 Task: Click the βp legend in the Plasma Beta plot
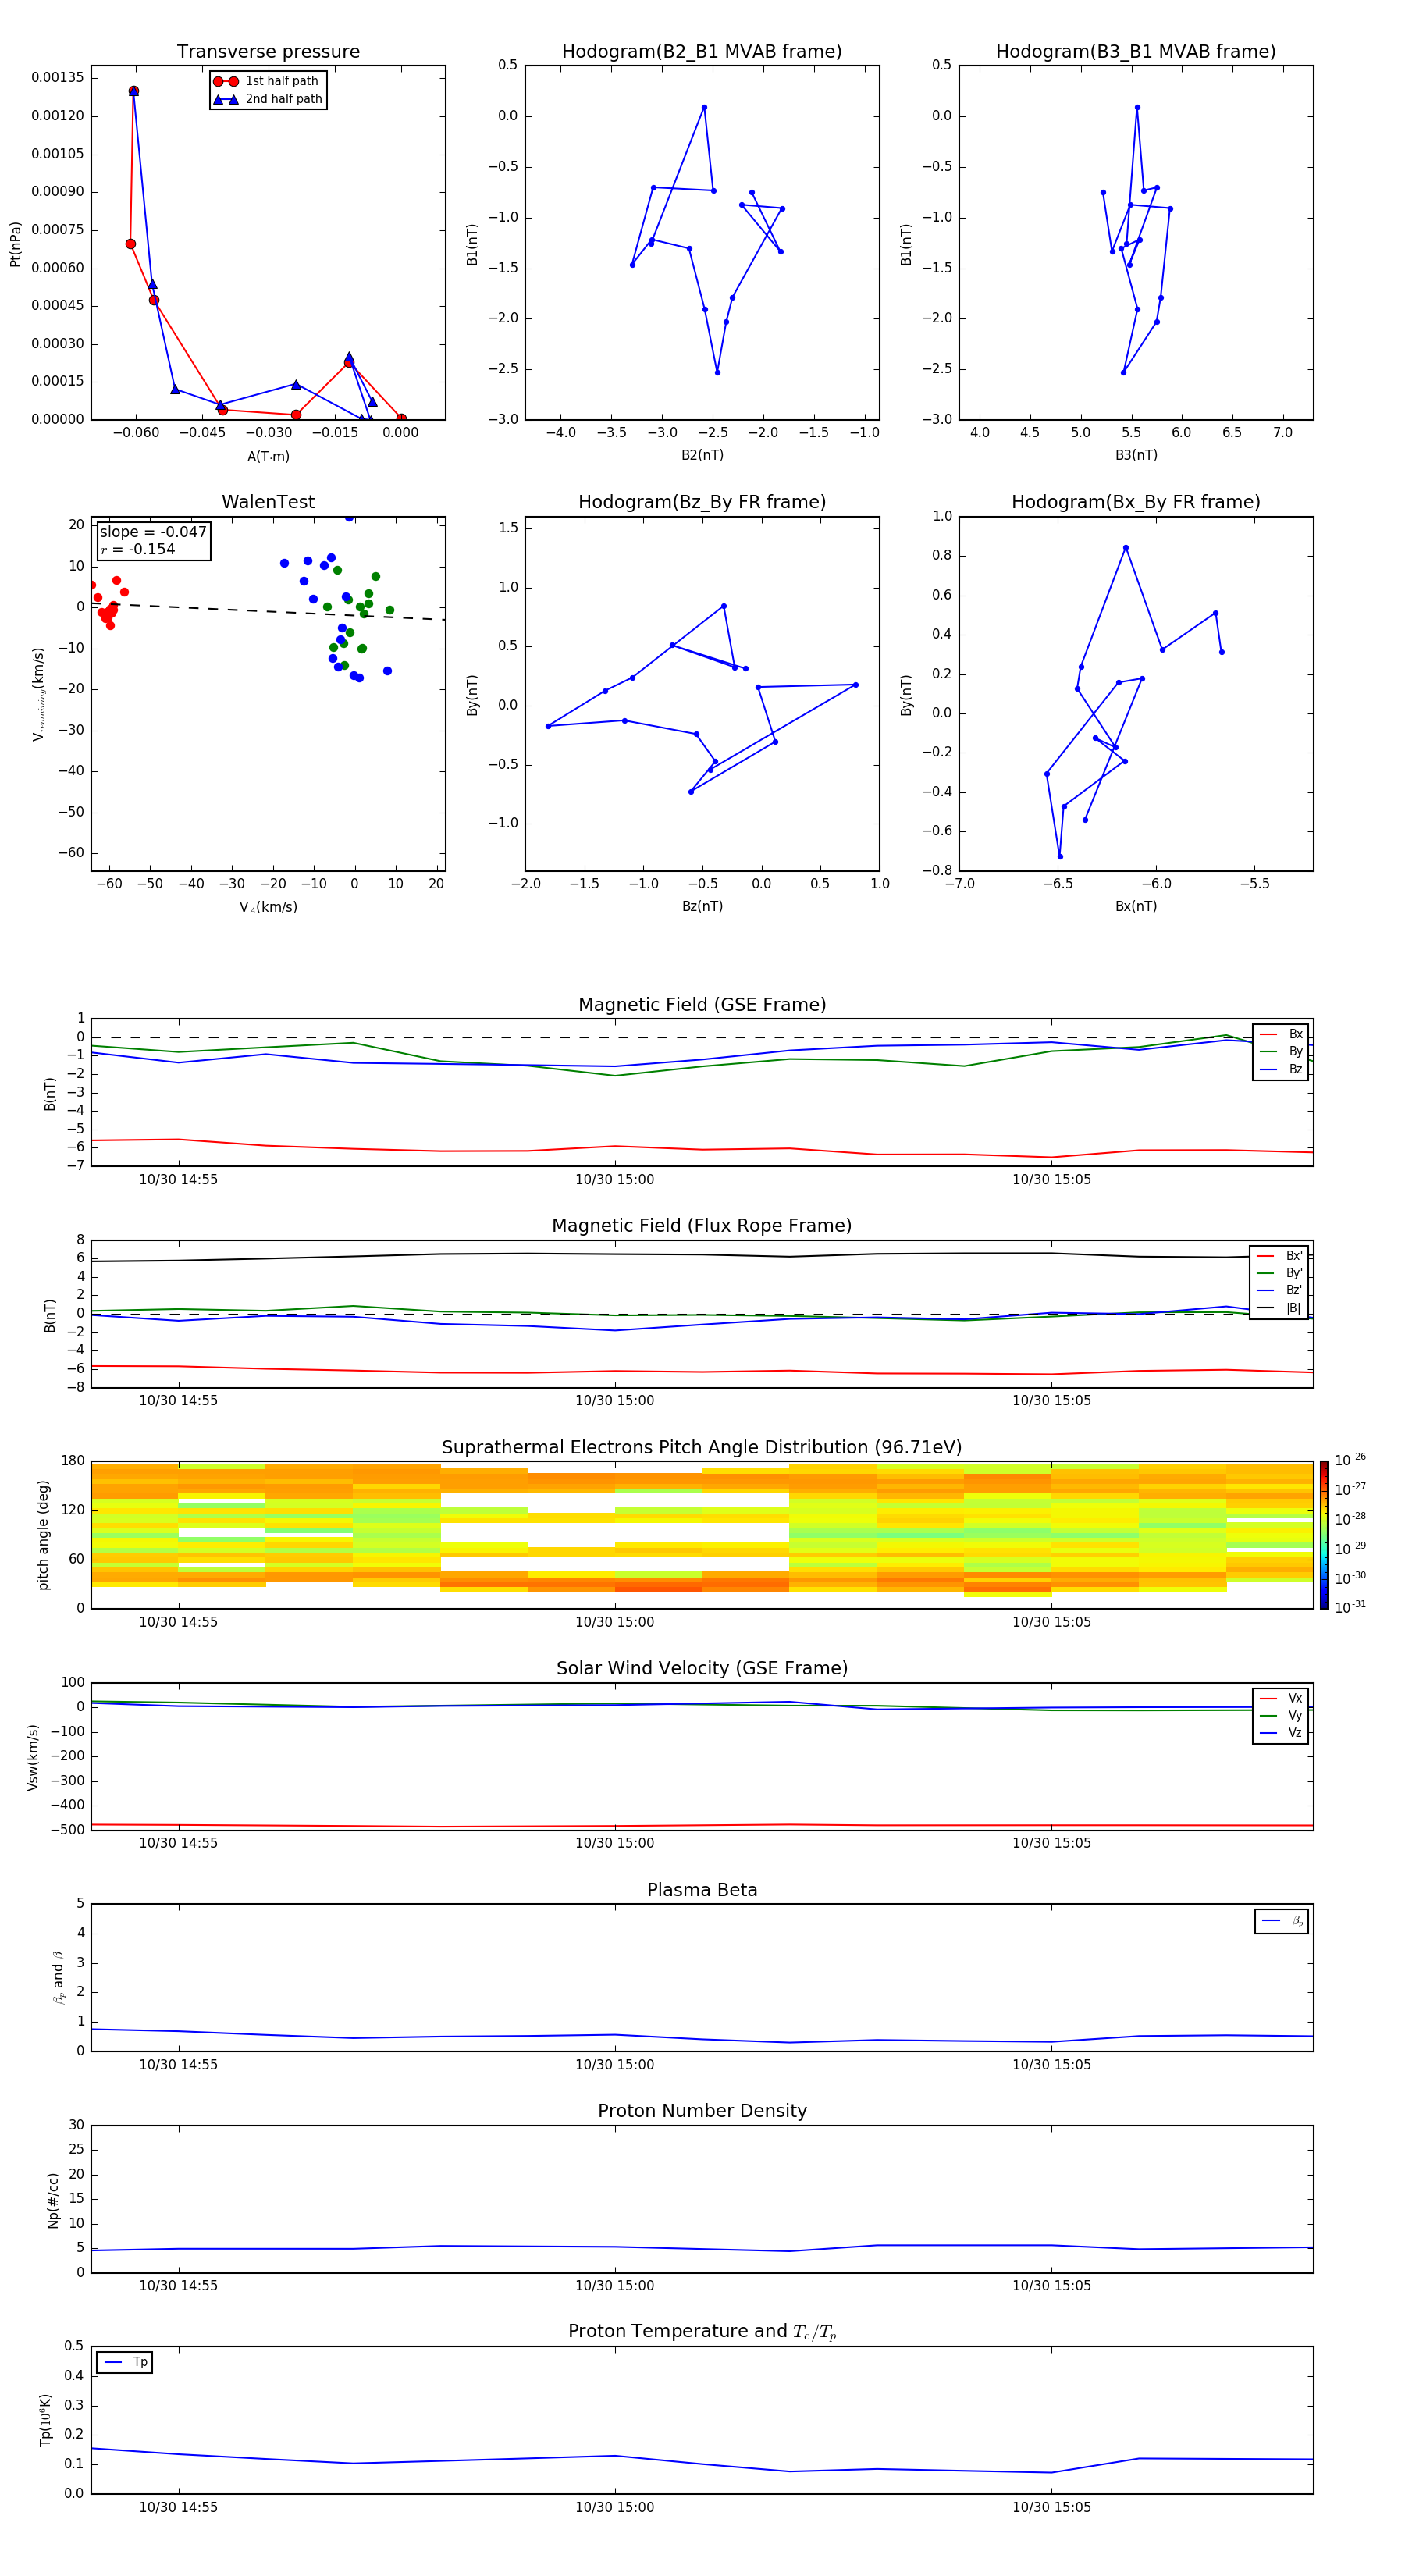tap(1282, 1921)
